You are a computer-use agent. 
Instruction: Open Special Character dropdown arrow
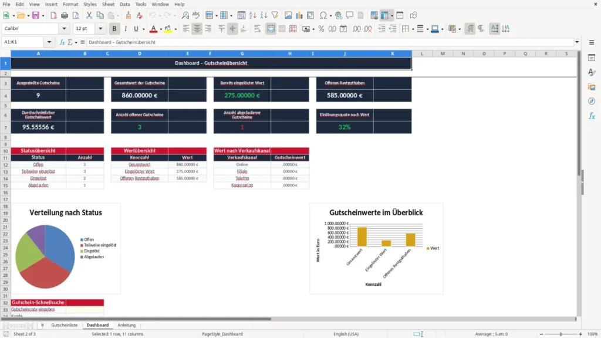click(330, 15)
